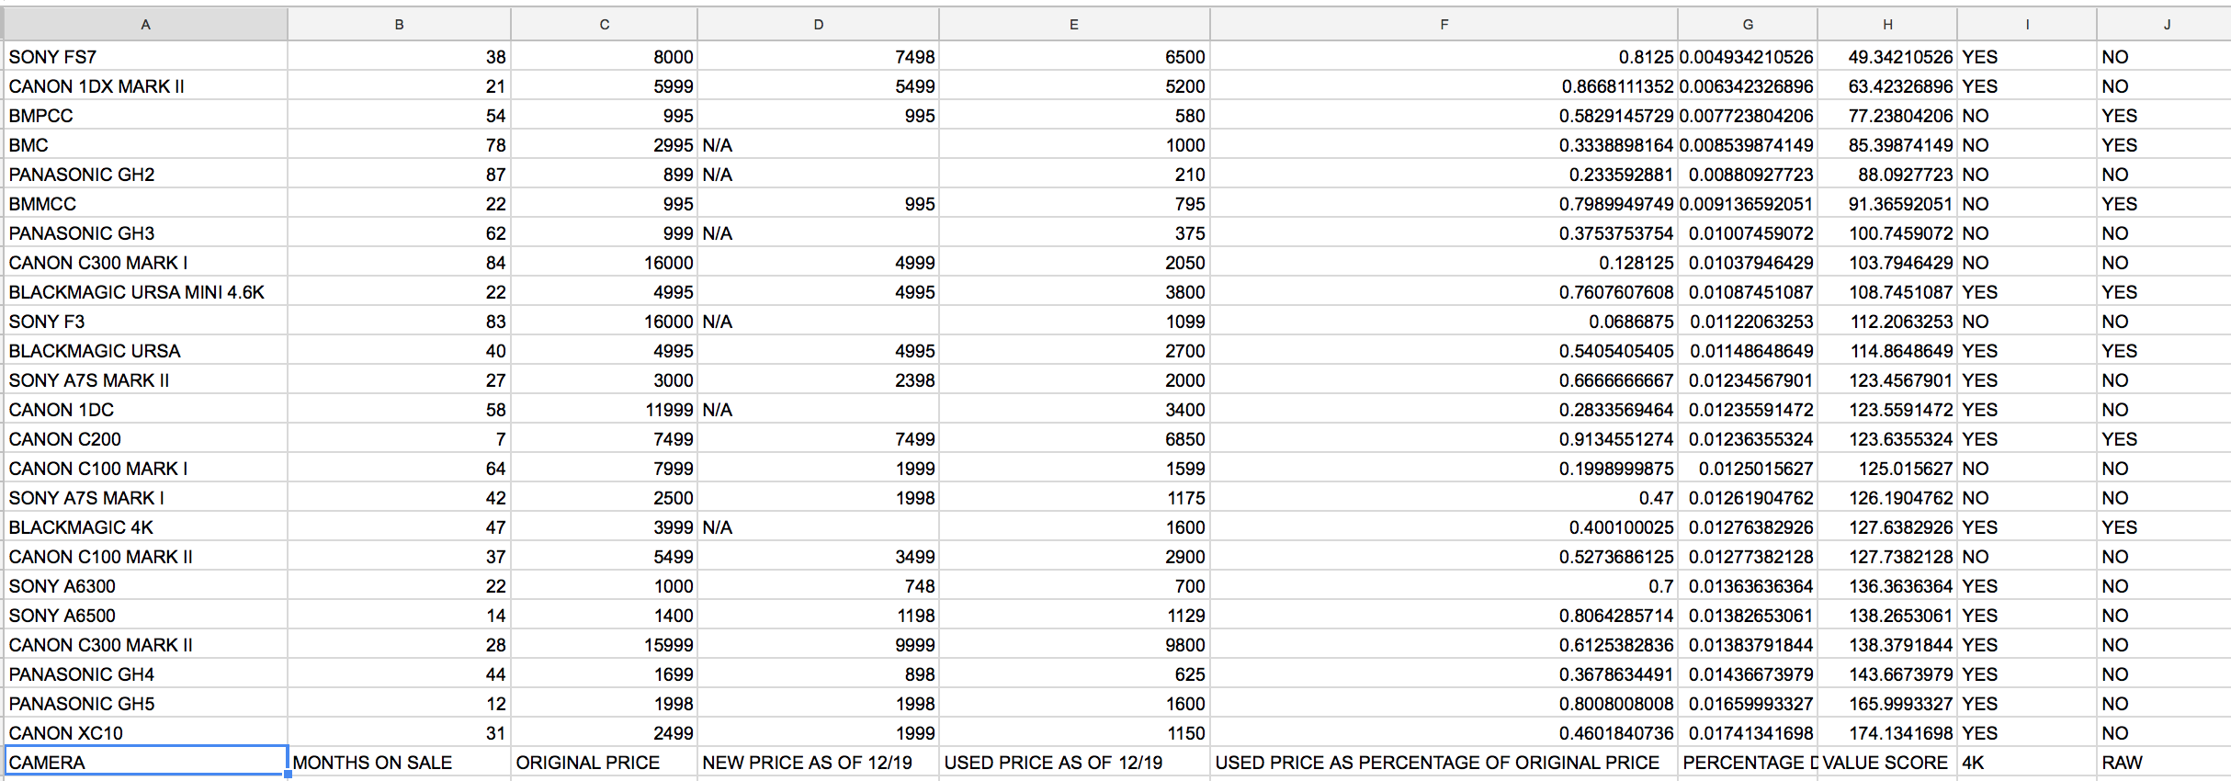This screenshot has width=2231, height=781.
Task: Select the BMPCC cell
Action: tap(145, 116)
